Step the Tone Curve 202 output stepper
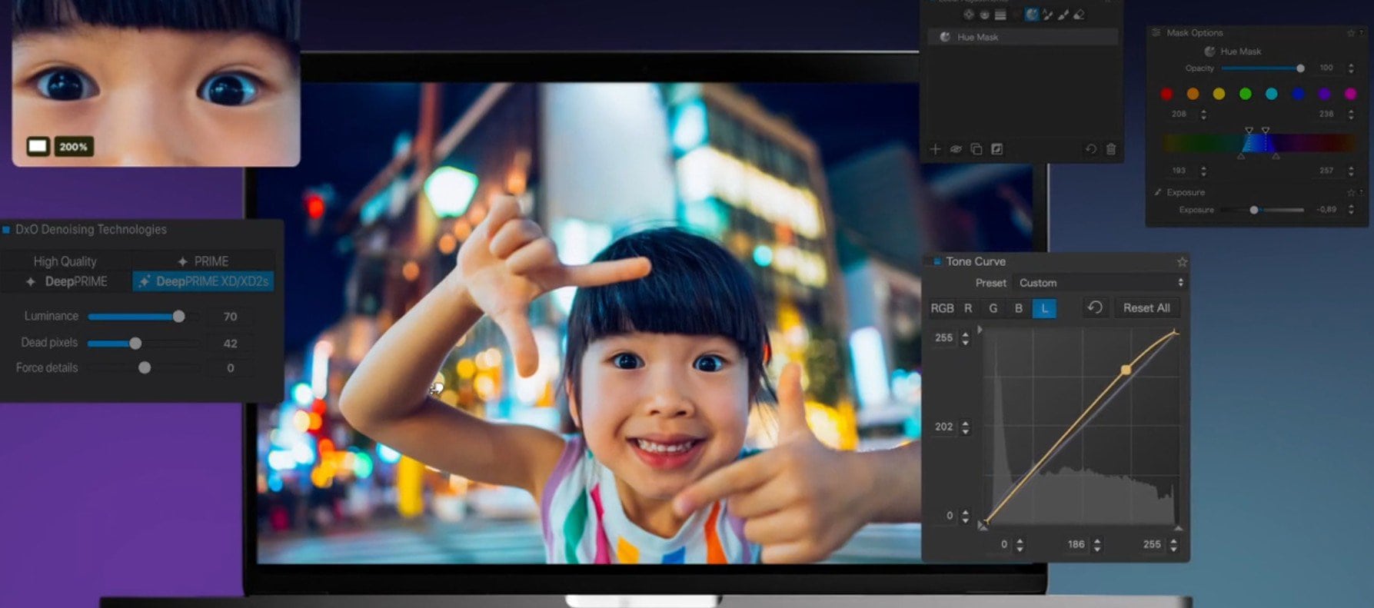 pyautogui.click(x=965, y=427)
